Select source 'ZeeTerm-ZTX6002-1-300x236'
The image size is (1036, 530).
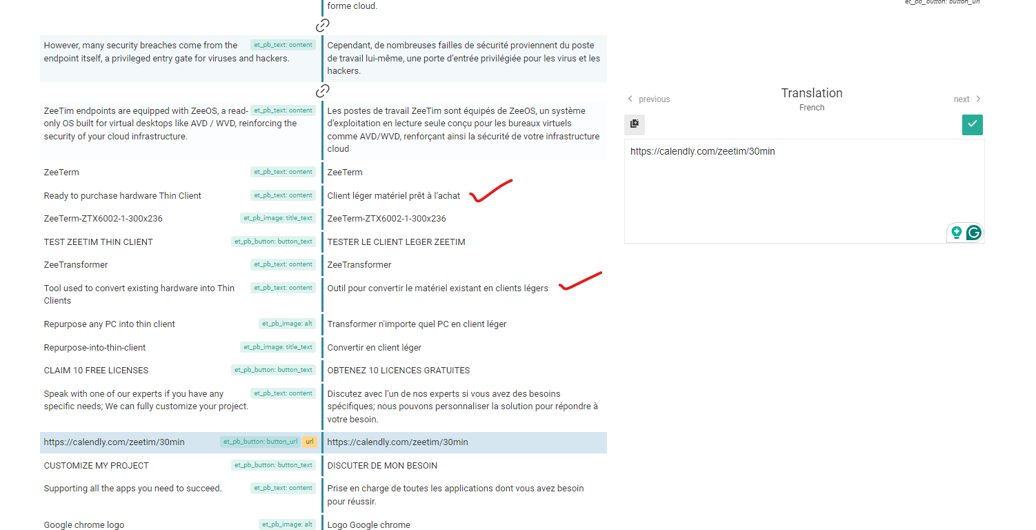(103, 219)
